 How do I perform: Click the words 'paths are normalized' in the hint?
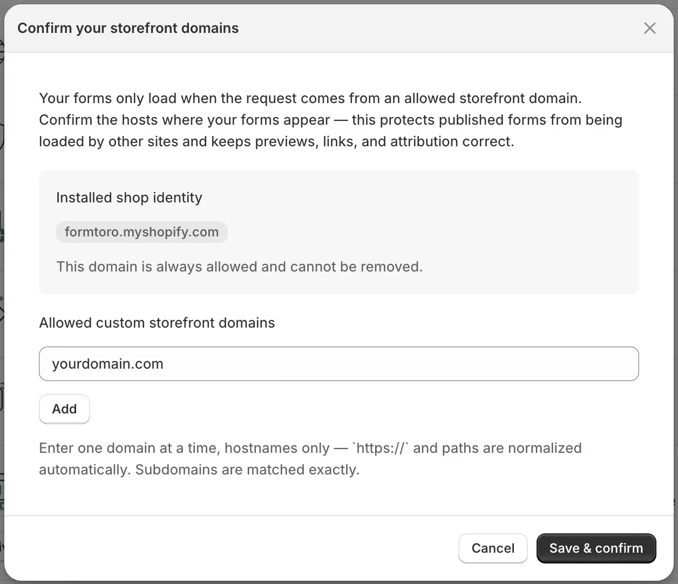coord(512,448)
